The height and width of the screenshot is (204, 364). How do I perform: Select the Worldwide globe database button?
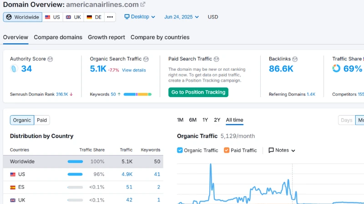click(x=22, y=17)
